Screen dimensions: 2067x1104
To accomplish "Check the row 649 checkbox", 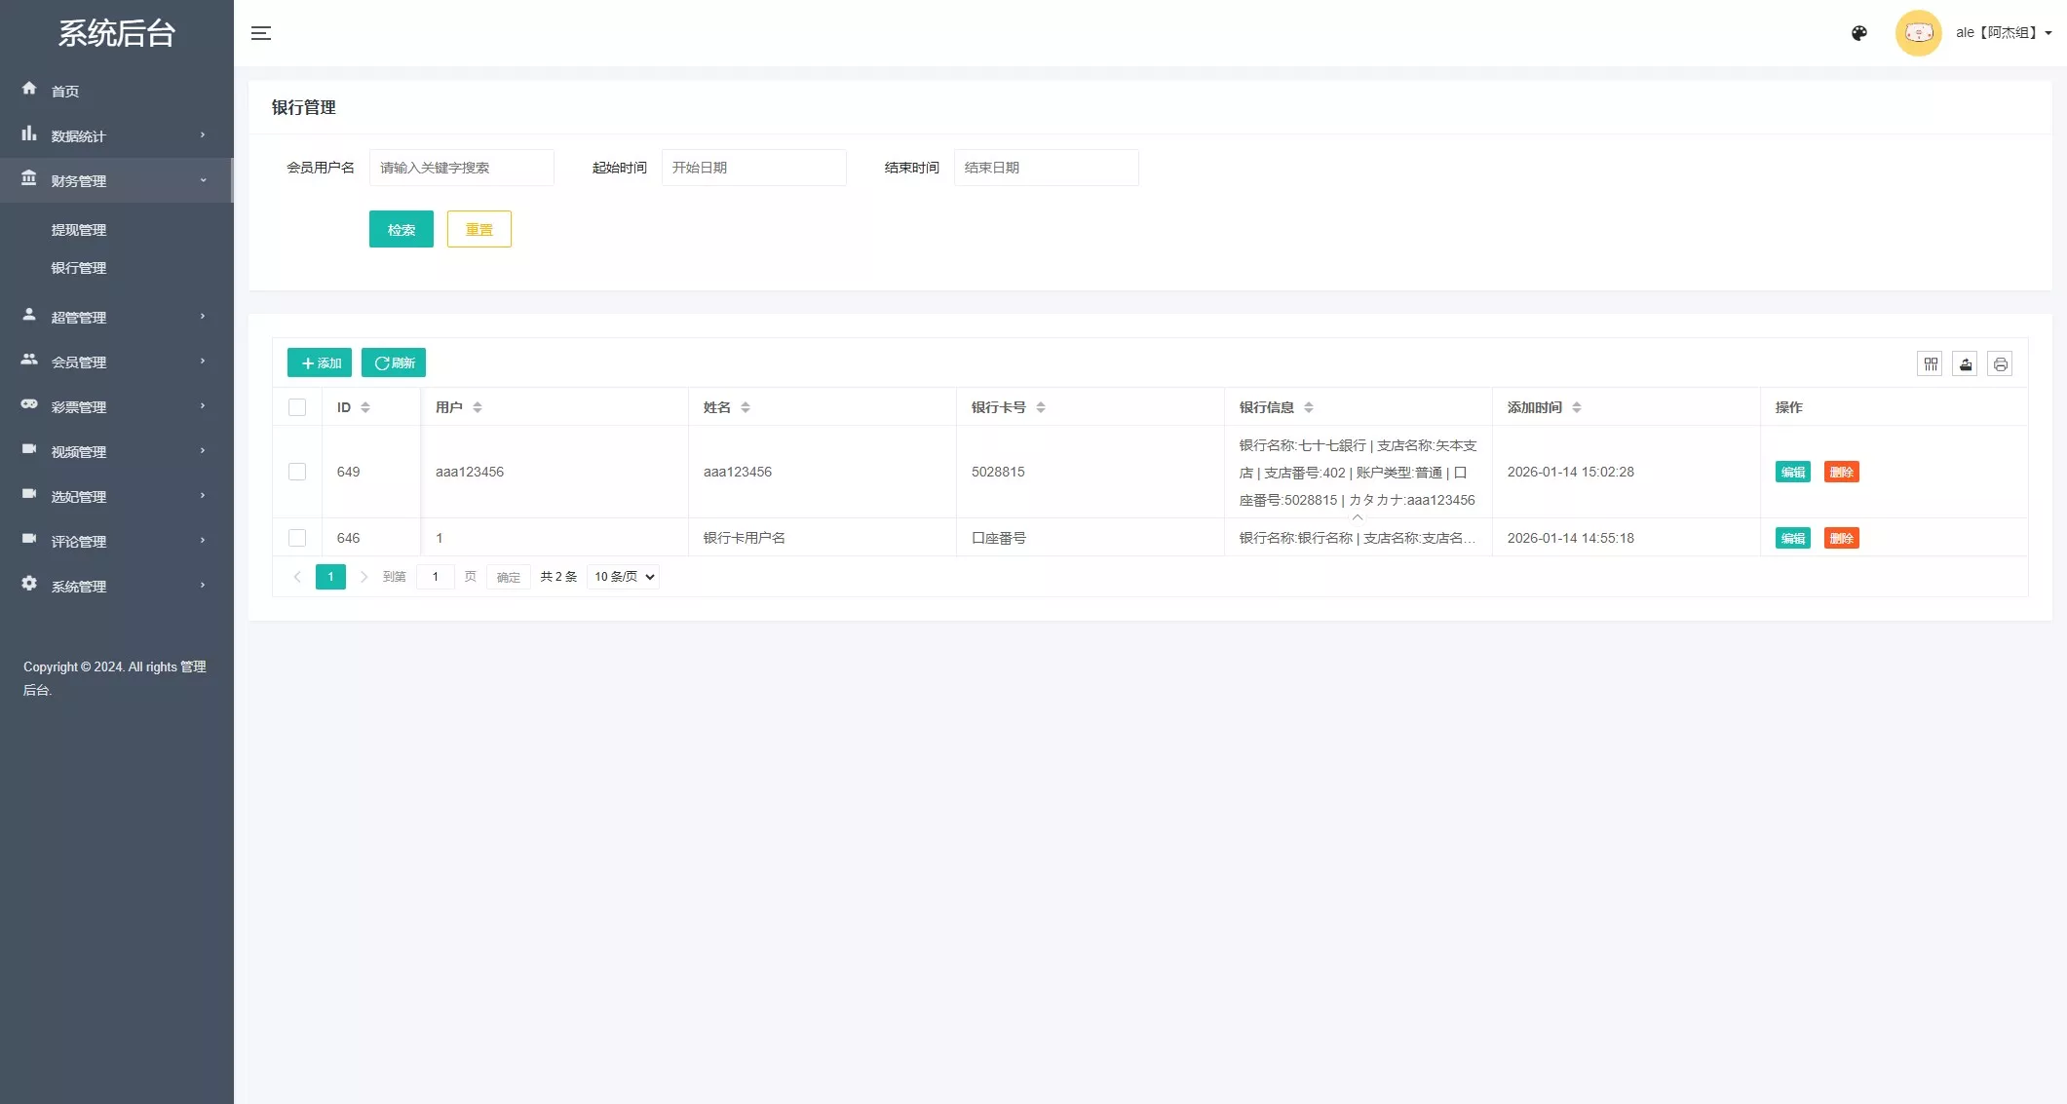I will coord(297,472).
